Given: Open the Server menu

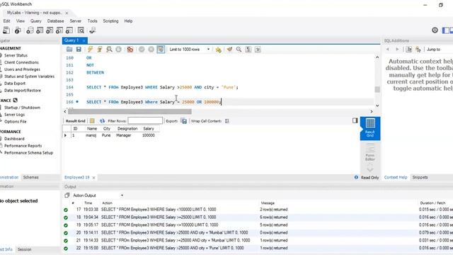Looking at the screenshot, I should tap(76, 21).
